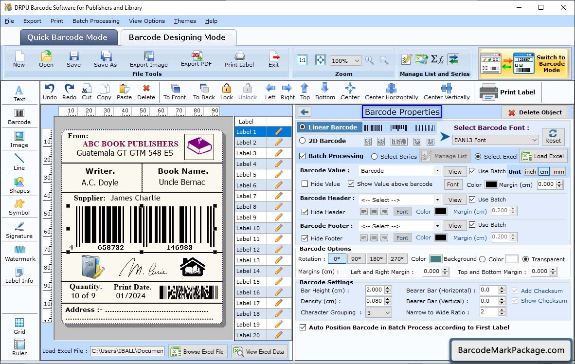Open the File menu
This screenshot has height=364, width=575.
9,21
